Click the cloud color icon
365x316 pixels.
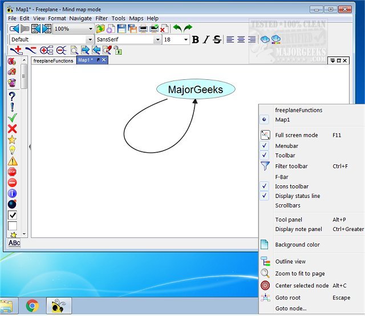(x=276, y=39)
